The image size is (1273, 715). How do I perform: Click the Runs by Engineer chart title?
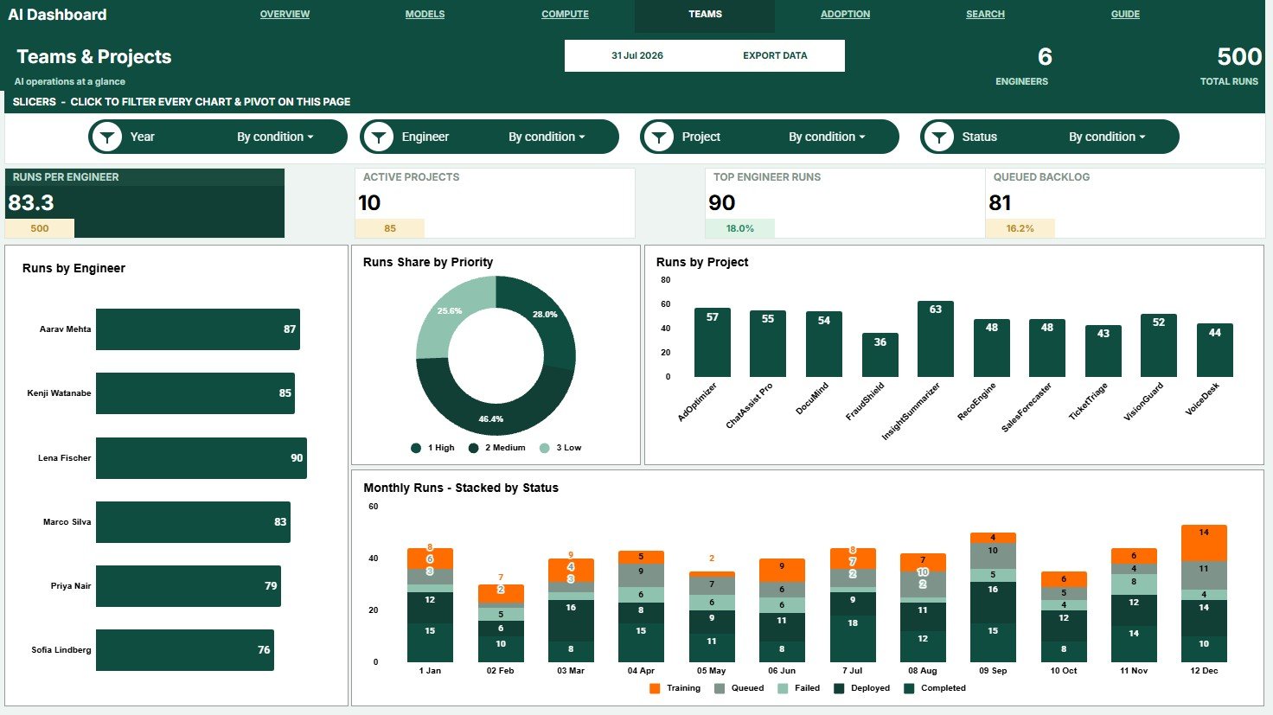(74, 268)
